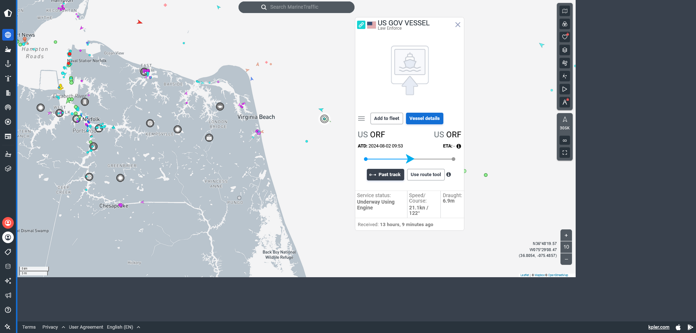Click the info icon beside ETA
696x333 pixels.
(459, 146)
